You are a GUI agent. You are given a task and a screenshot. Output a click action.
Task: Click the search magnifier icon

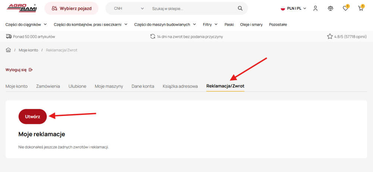[x=240, y=8]
